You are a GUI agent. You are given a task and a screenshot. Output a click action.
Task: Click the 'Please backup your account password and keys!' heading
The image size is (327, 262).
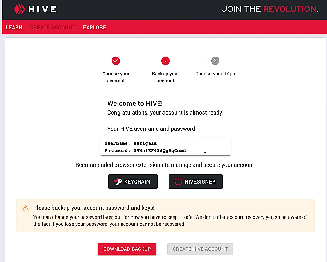coord(94,208)
